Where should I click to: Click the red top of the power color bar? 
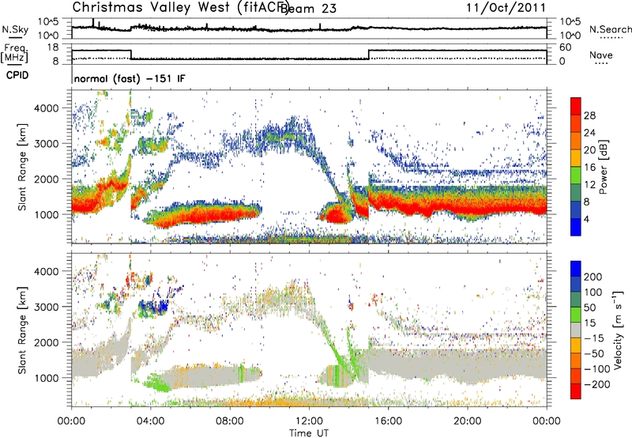click(x=576, y=106)
